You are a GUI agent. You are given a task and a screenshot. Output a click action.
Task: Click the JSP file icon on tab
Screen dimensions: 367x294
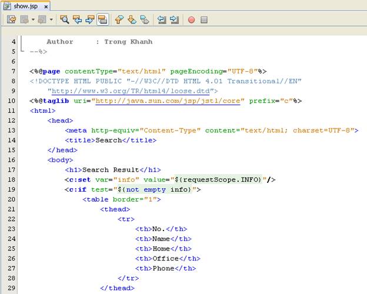(7, 6)
